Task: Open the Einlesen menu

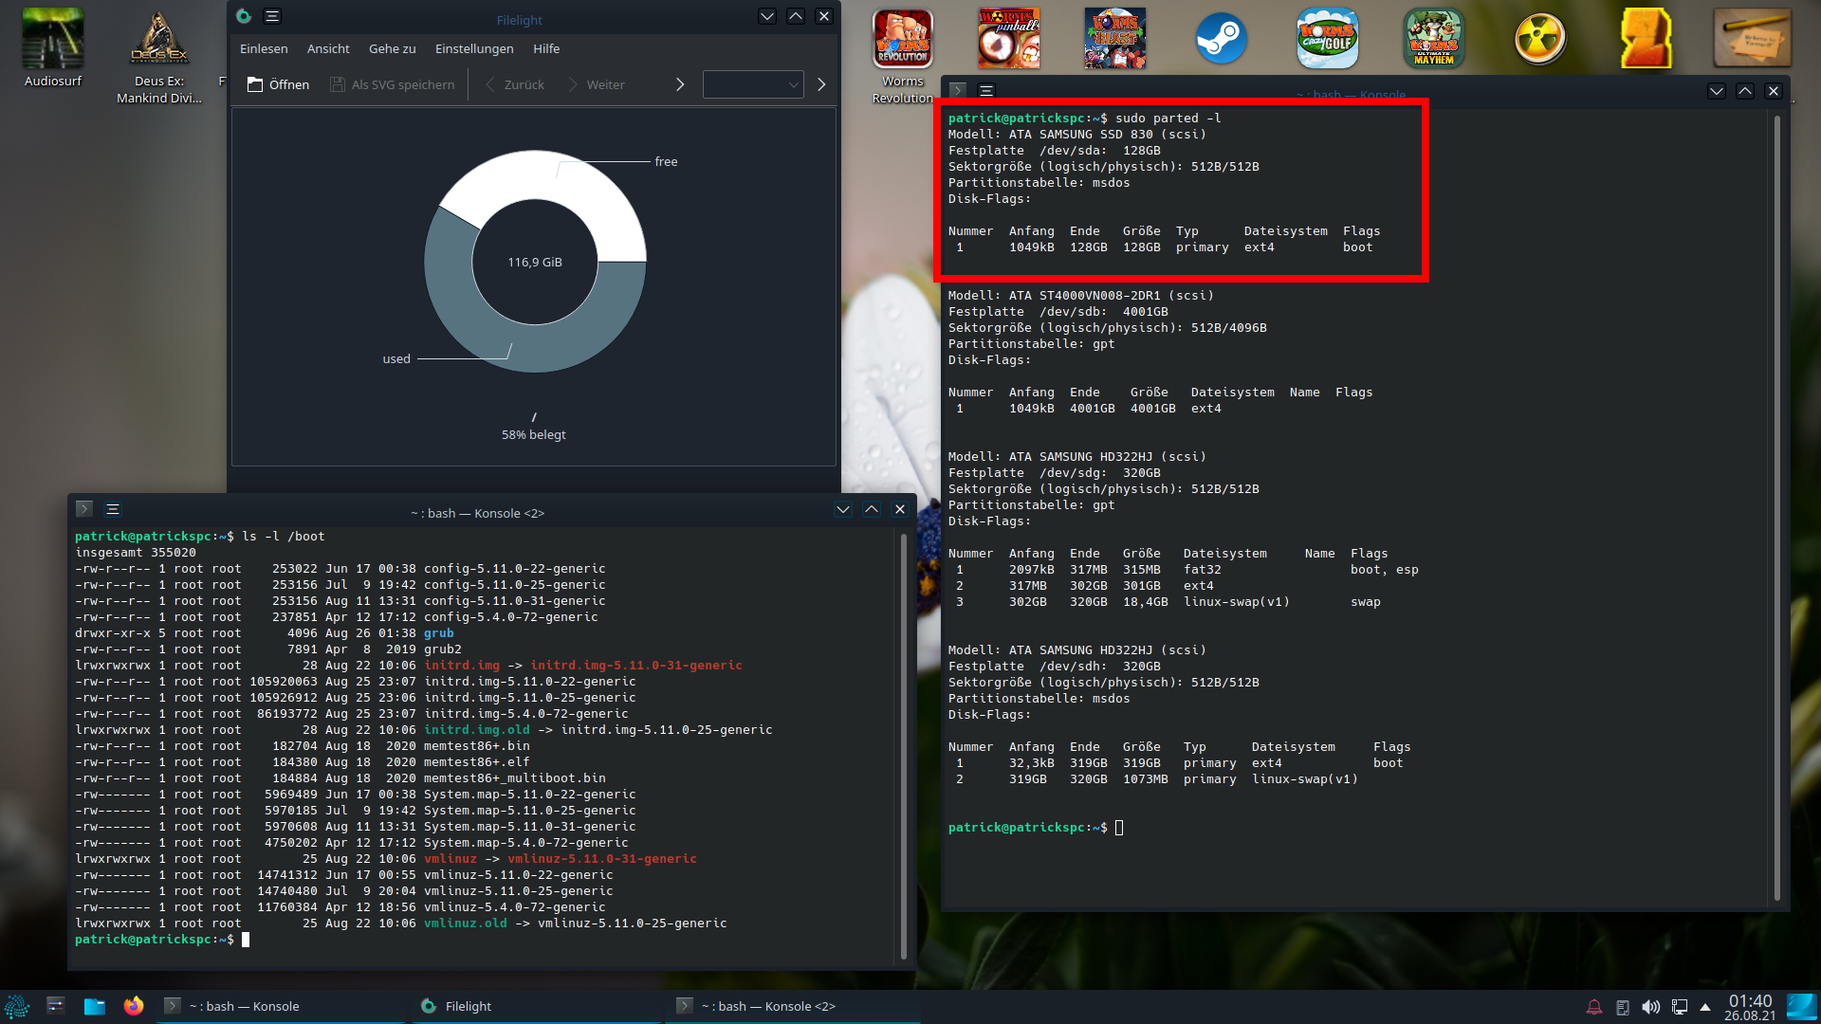Action: [x=264, y=48]
